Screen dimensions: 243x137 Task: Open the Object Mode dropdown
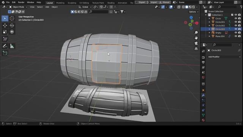coord(18,7)
